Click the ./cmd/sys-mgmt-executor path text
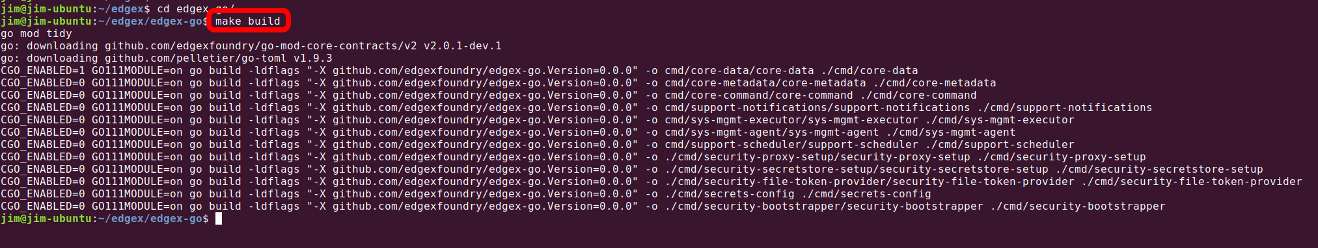The height and width of the screenshot is (248, 1318). pyautogui.click(x=1000, y=119)
